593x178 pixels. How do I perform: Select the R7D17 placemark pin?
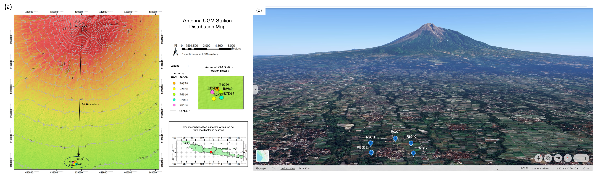pos(413,153)
